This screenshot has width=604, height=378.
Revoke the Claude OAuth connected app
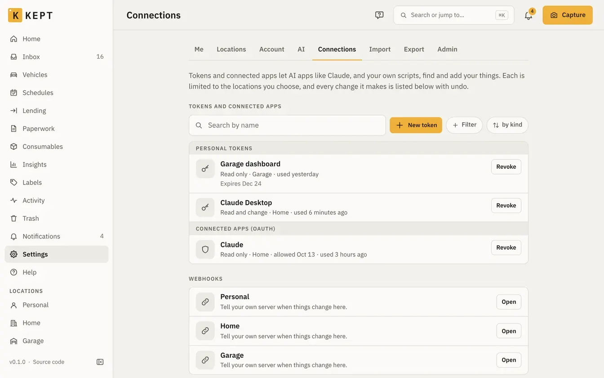click(506, 247)
